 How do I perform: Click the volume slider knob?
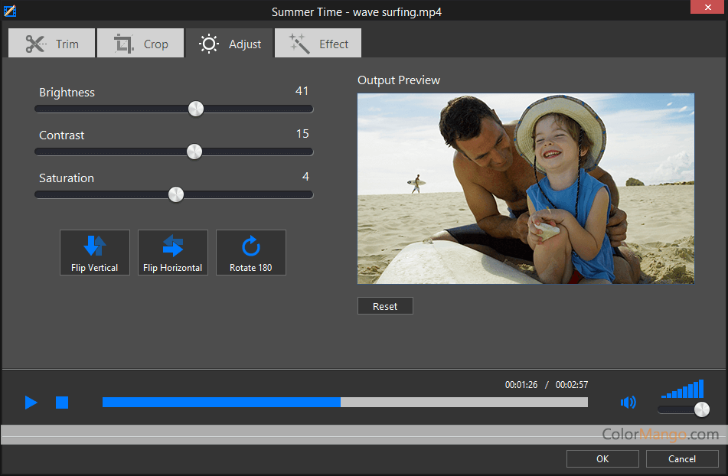pos(701,409)
